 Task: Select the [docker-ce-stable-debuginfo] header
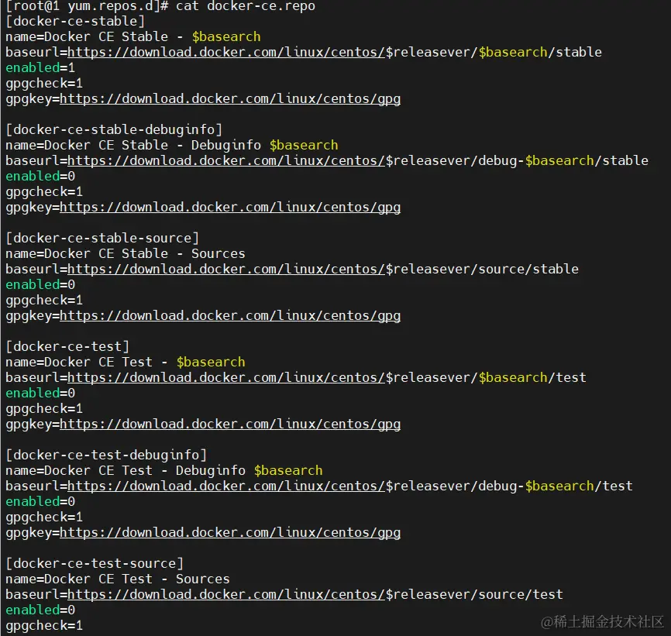114,129
